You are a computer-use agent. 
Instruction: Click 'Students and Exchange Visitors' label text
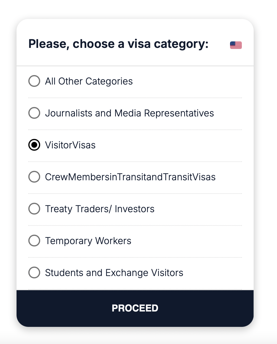click(x=114, y=273)
